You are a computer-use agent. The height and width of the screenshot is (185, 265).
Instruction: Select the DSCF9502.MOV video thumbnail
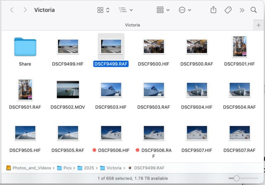68,90
